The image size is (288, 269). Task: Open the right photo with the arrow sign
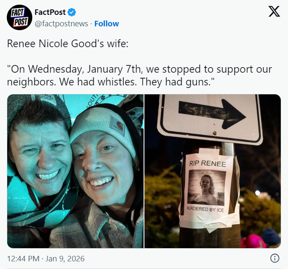[x=213, y=171]
